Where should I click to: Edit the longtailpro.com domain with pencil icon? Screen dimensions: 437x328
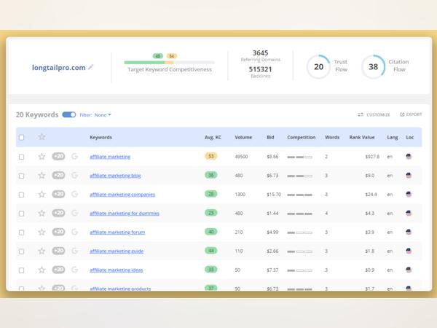pos(90,67)
